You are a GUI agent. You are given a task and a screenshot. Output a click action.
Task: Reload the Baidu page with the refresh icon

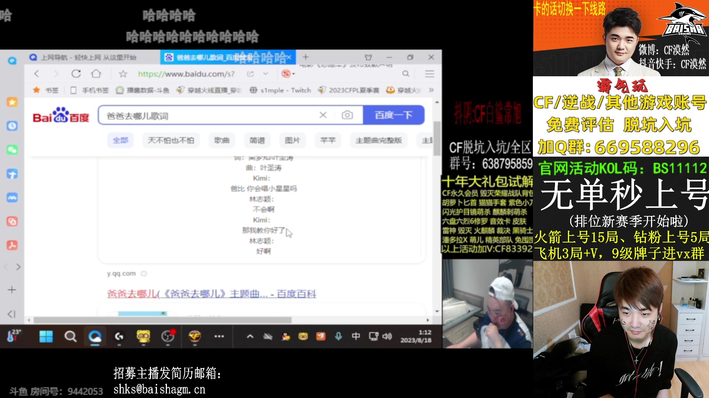[x=76, y=74]
